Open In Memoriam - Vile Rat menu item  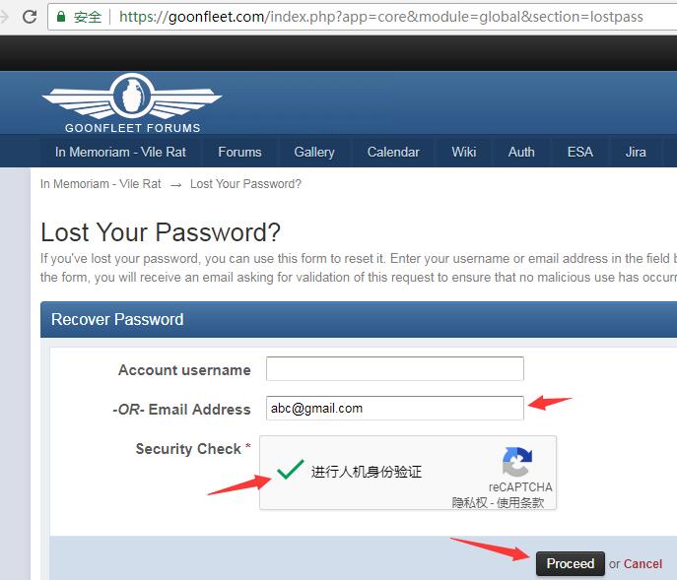pyautogui.click(x=120, y=152)
